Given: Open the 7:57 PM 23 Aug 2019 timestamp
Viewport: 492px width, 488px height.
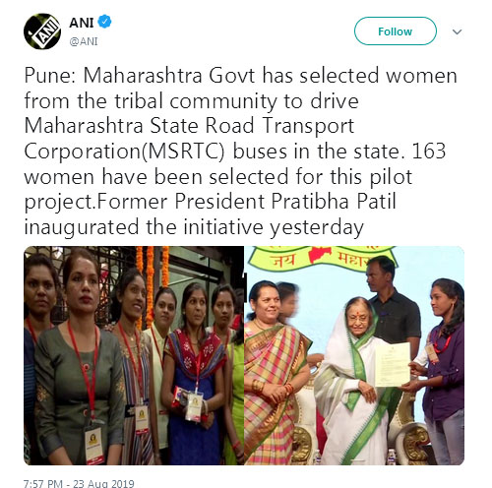Looking at the screenshot, I should pyautogui.click(x=79, y=483).
